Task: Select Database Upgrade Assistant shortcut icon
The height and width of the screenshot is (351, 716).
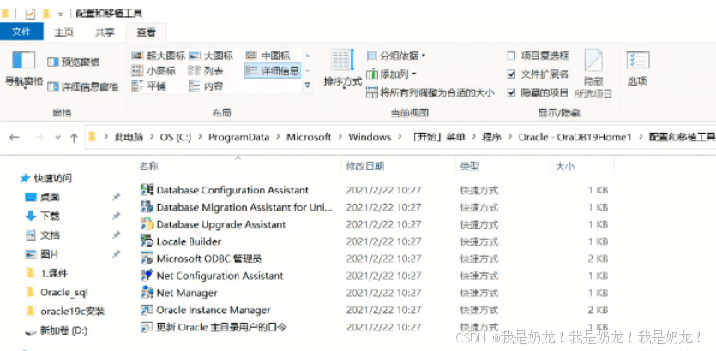Action: 147,224
